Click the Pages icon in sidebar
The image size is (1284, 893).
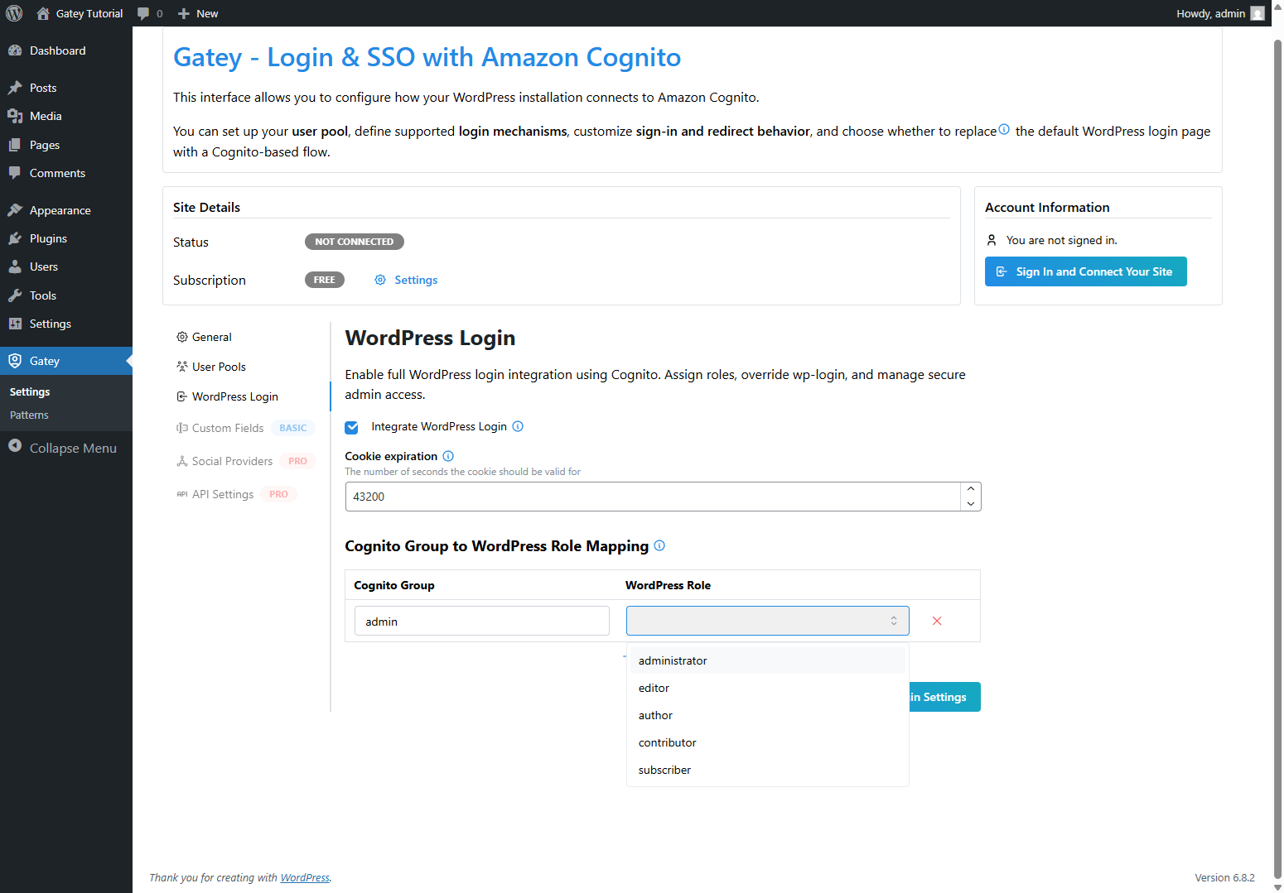click(15, 145)
